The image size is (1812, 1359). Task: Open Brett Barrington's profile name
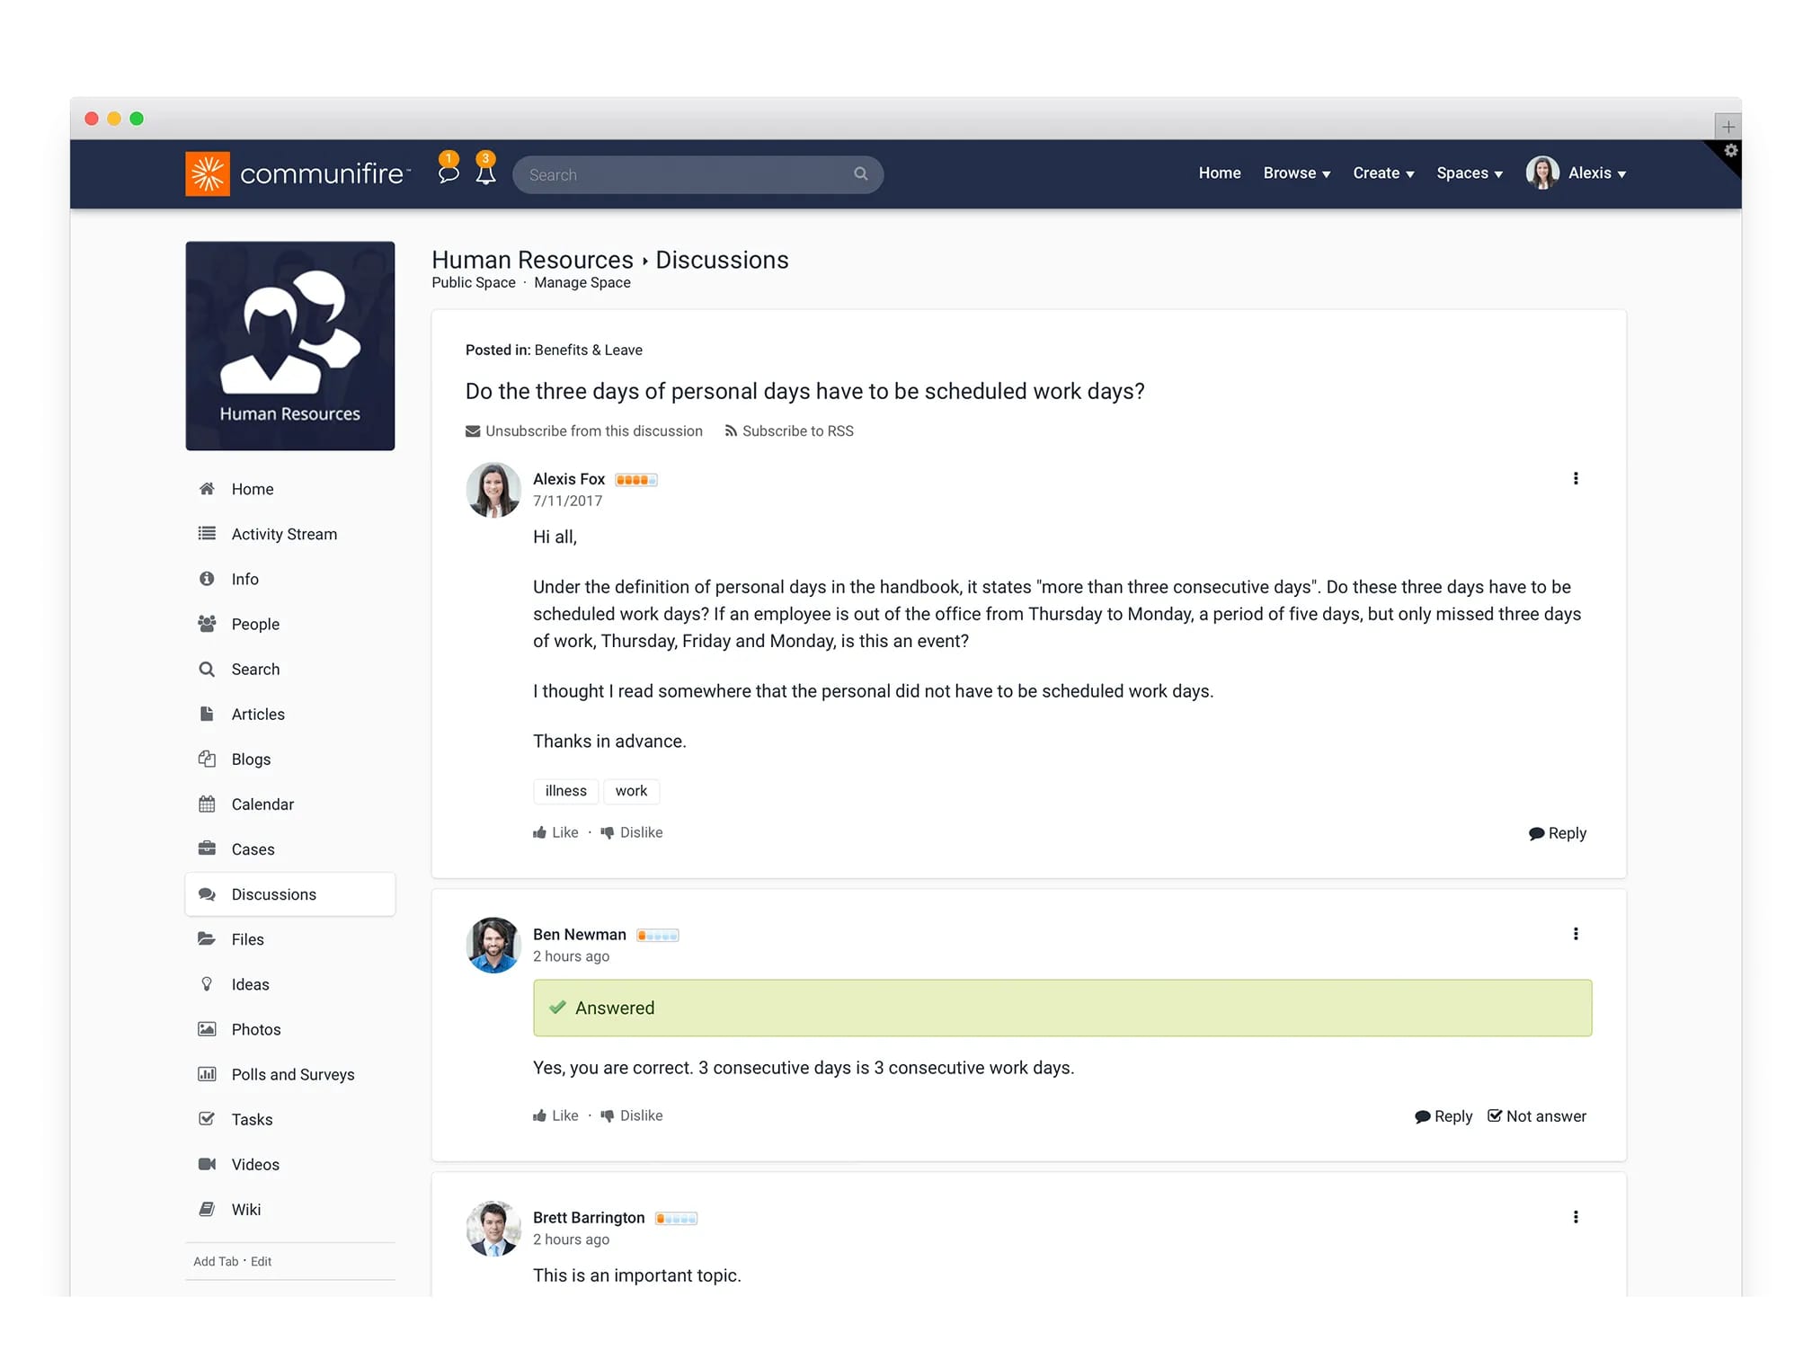click(589, 1218)
